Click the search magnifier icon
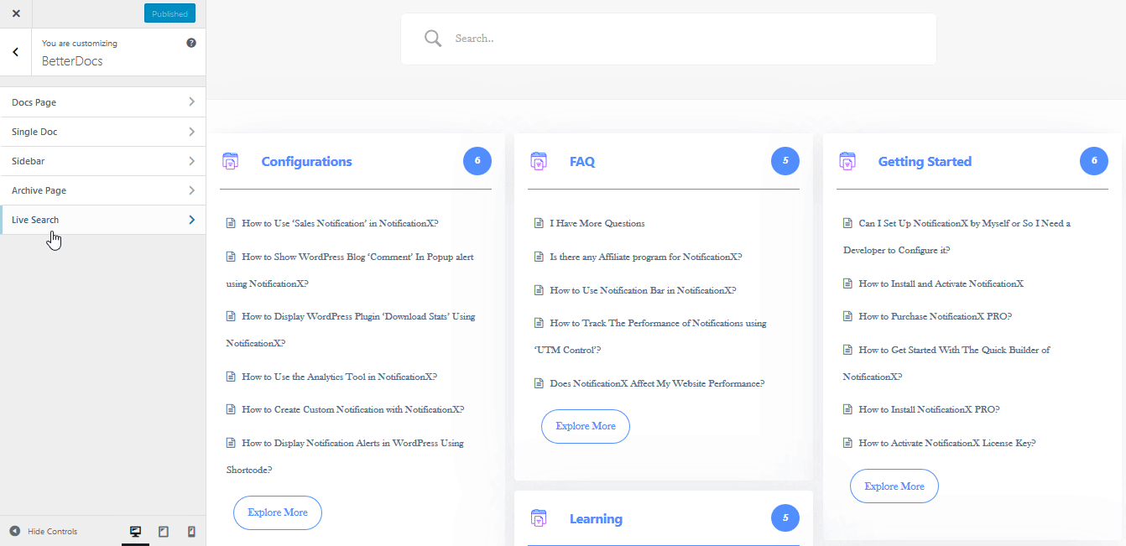 (x=433, y=39)
